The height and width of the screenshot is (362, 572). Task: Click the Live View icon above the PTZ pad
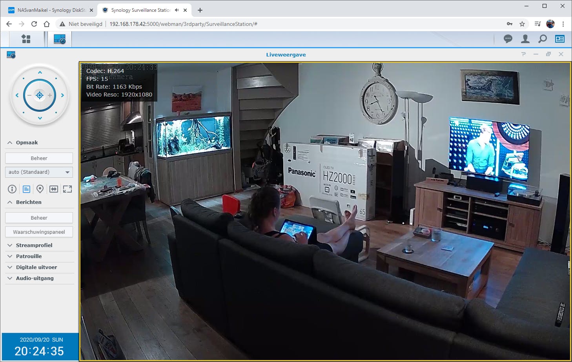pos(11,55)
